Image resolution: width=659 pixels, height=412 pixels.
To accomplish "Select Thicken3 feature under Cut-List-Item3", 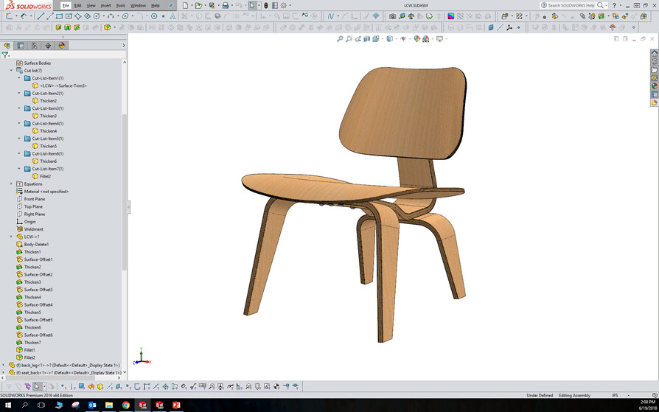I will point(49,116).
